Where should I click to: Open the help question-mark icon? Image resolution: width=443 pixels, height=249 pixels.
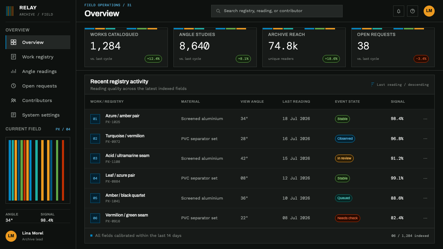pos(413,11)
